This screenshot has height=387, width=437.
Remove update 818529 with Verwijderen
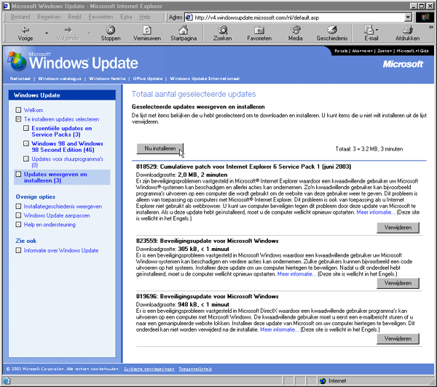(398, 228)
